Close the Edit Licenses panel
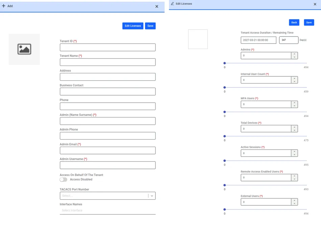The height and width of the screenshot is (226, 321). [x=315, y=4]
